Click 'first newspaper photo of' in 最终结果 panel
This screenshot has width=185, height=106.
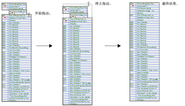coord(147,88)
